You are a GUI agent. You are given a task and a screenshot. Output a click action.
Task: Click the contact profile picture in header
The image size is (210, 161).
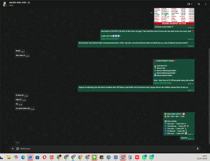click(5, 4)
